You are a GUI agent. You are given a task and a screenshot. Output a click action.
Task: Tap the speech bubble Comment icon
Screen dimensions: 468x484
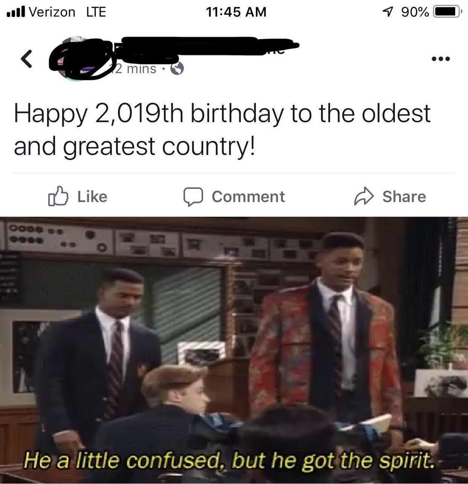coord(193,197)
